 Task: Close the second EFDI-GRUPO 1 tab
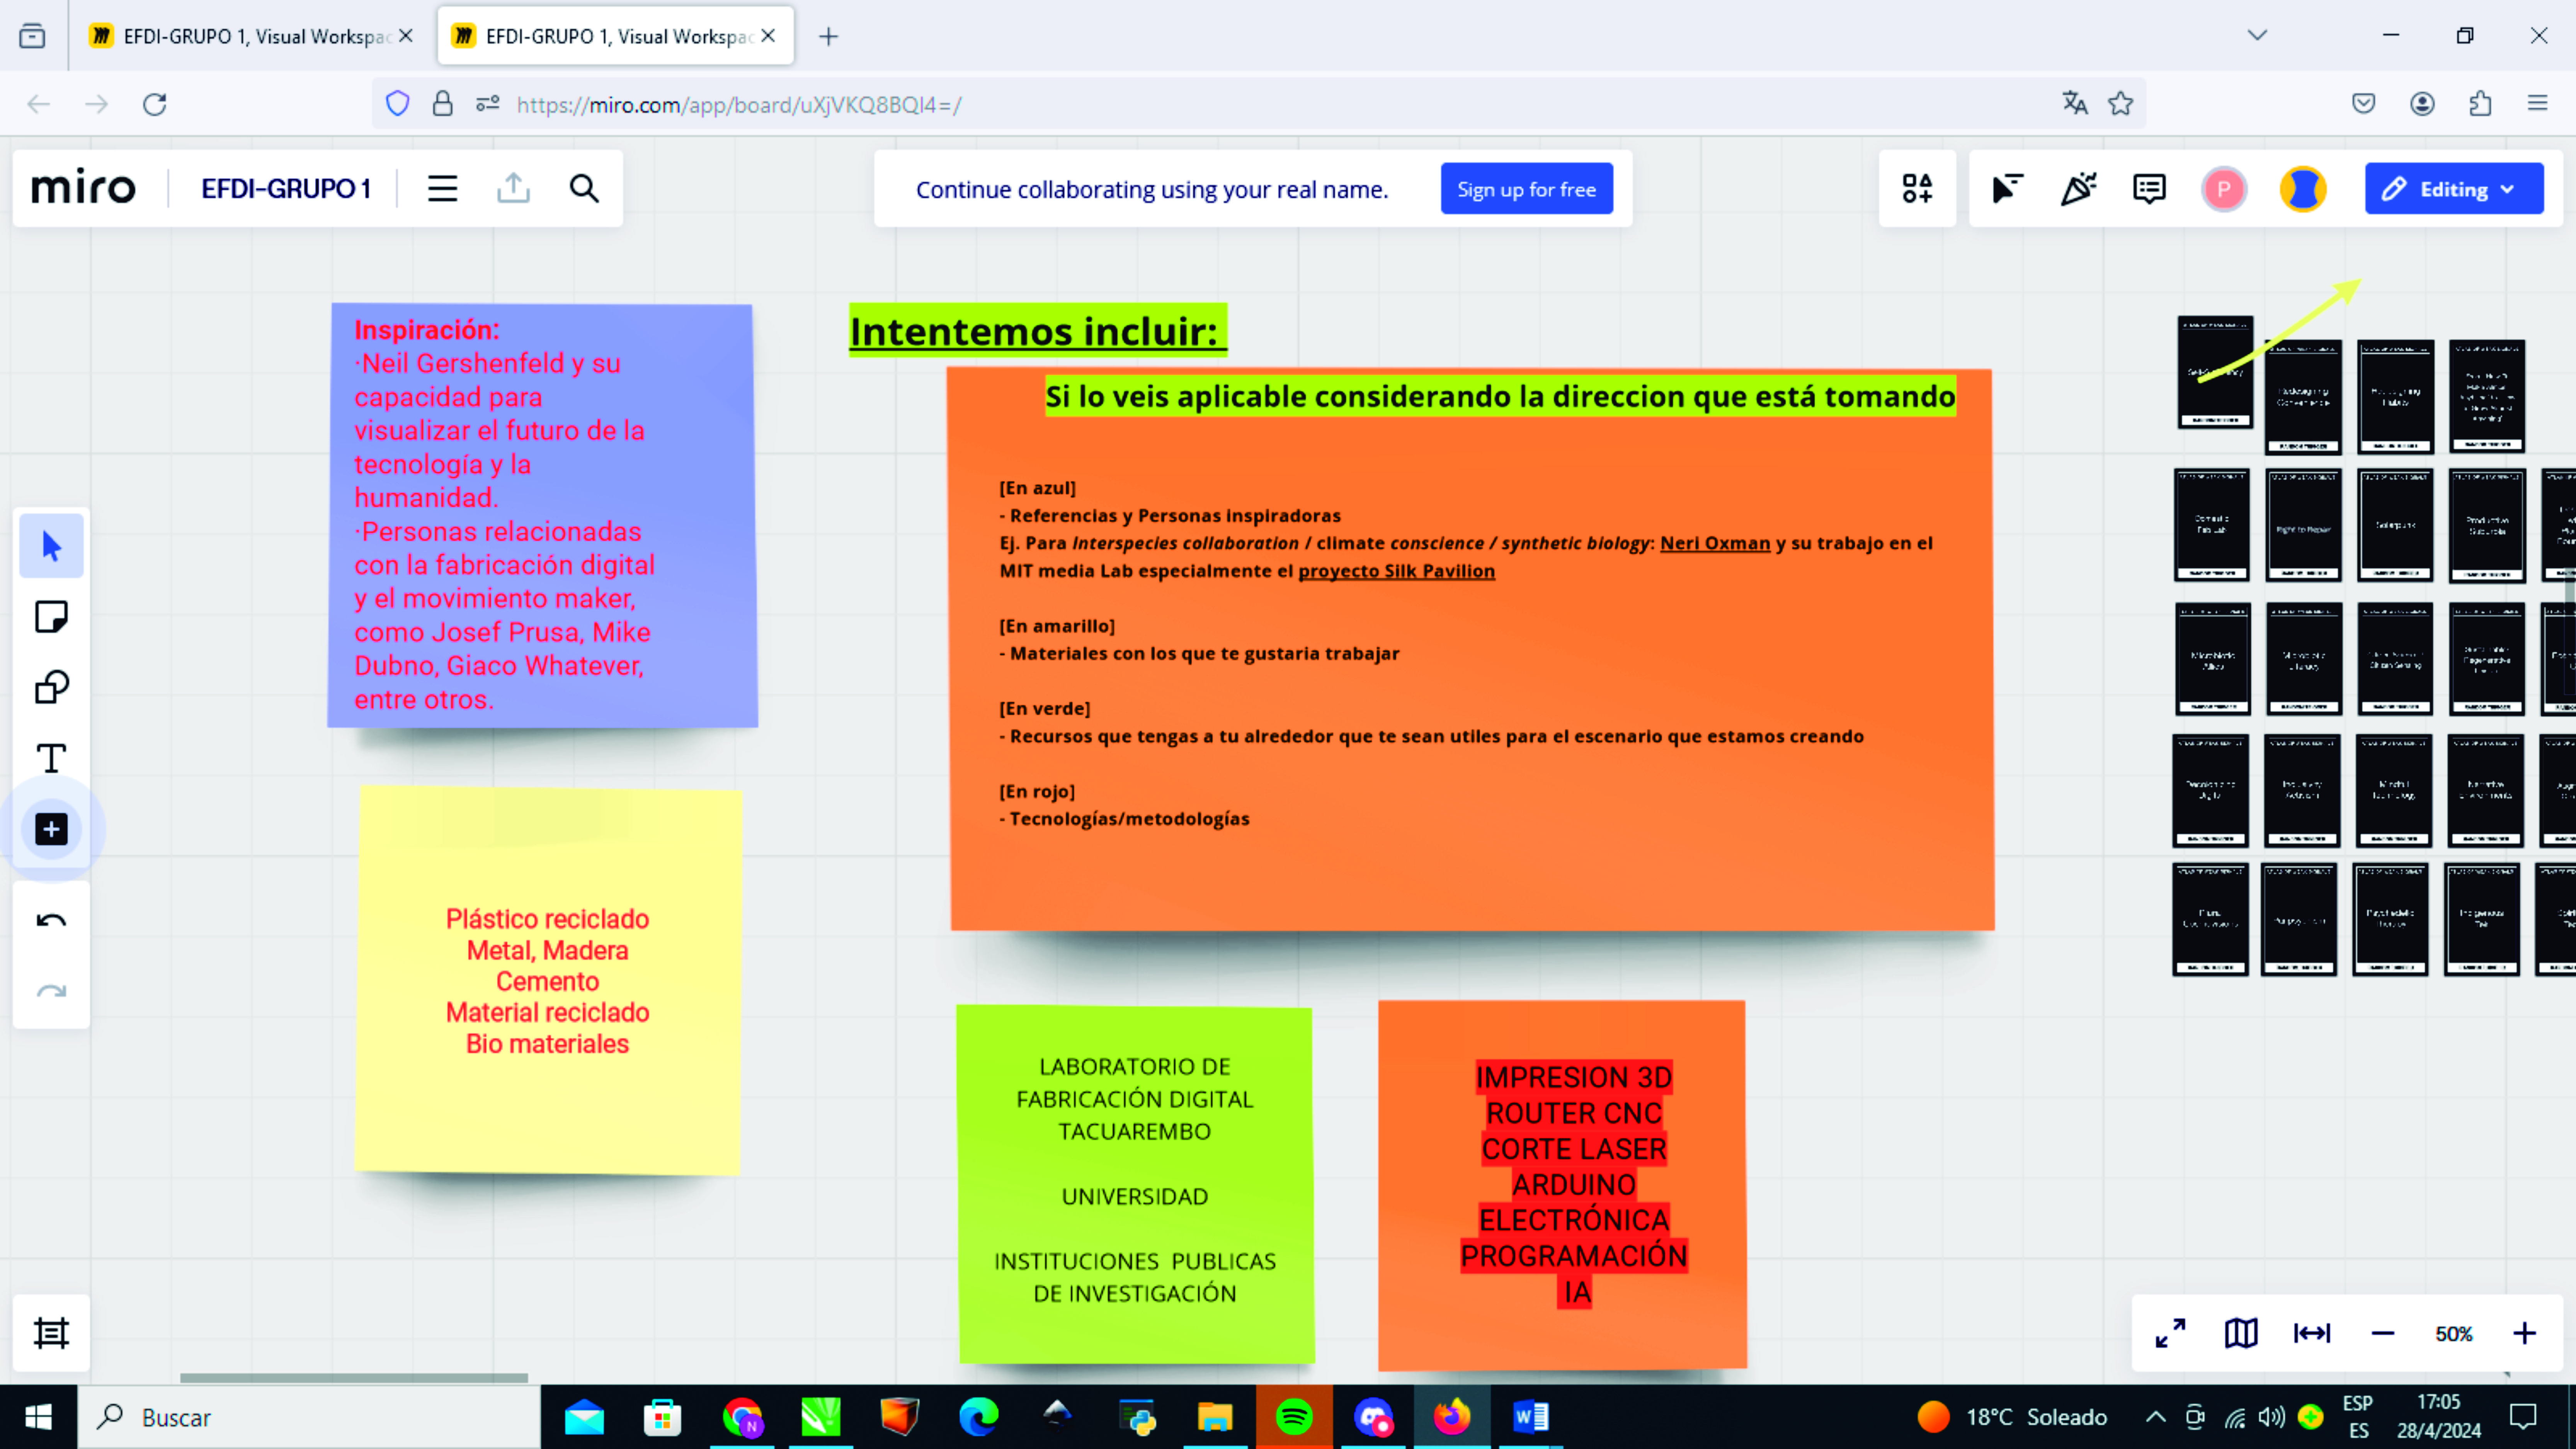[x=768, y=36]
